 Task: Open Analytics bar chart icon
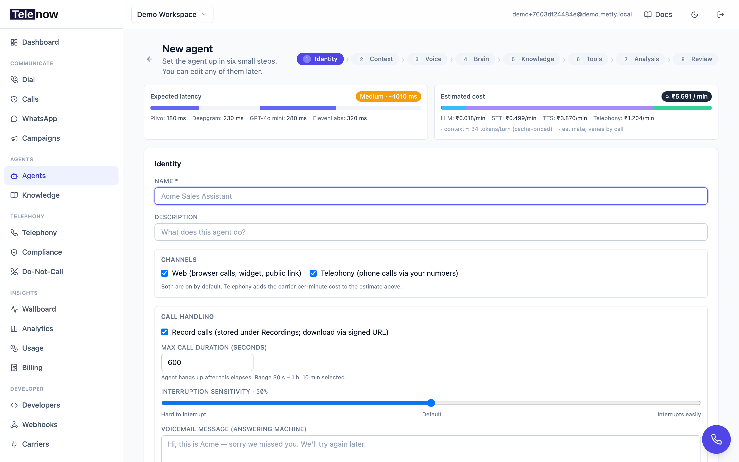(14, 329)
